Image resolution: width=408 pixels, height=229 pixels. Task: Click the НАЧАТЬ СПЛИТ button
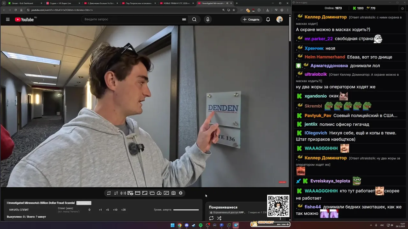[x=19, y=210]
